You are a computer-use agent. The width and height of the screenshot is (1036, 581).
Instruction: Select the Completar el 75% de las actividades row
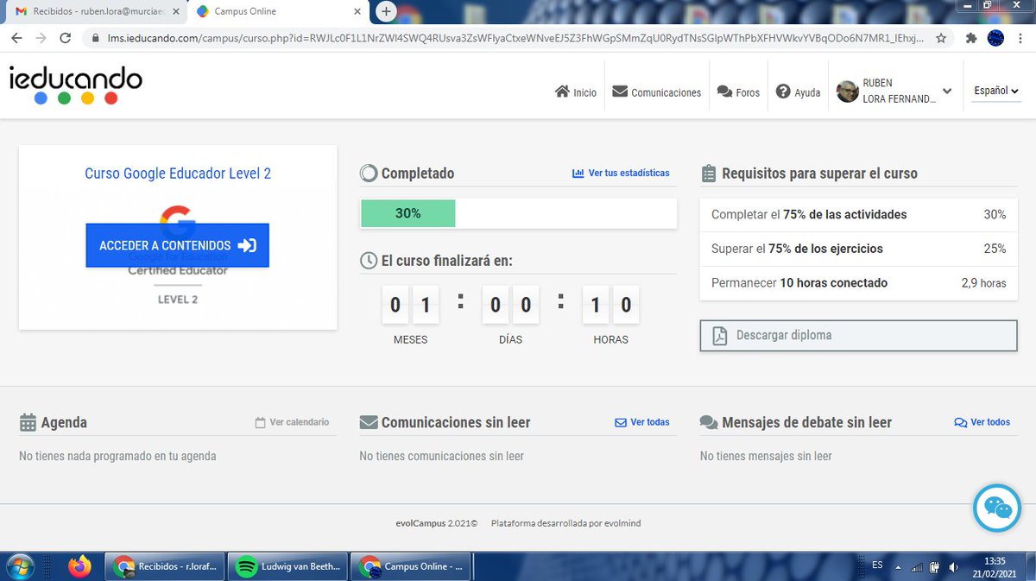click(x=858, y=214)
